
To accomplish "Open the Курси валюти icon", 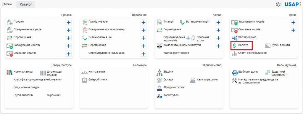I will [267, 46].
